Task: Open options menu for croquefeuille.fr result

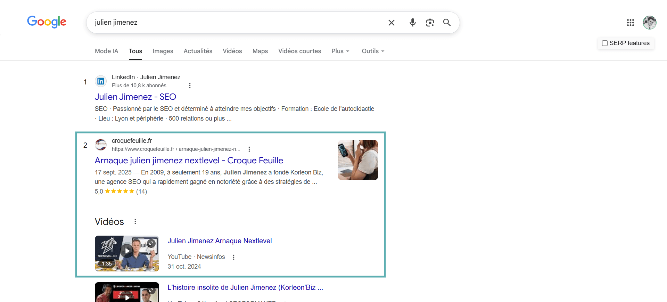Action: click(249, 149)
